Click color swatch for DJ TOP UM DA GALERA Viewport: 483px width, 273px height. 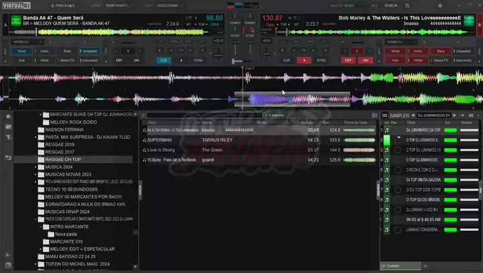point(450,180)
